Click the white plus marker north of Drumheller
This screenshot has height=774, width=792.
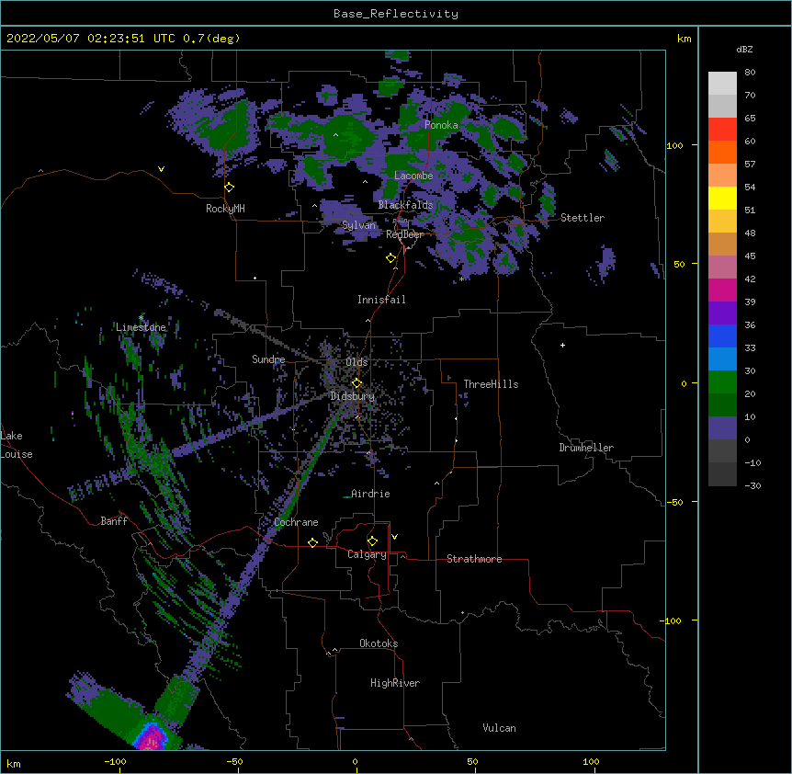(x=562, y=345)
